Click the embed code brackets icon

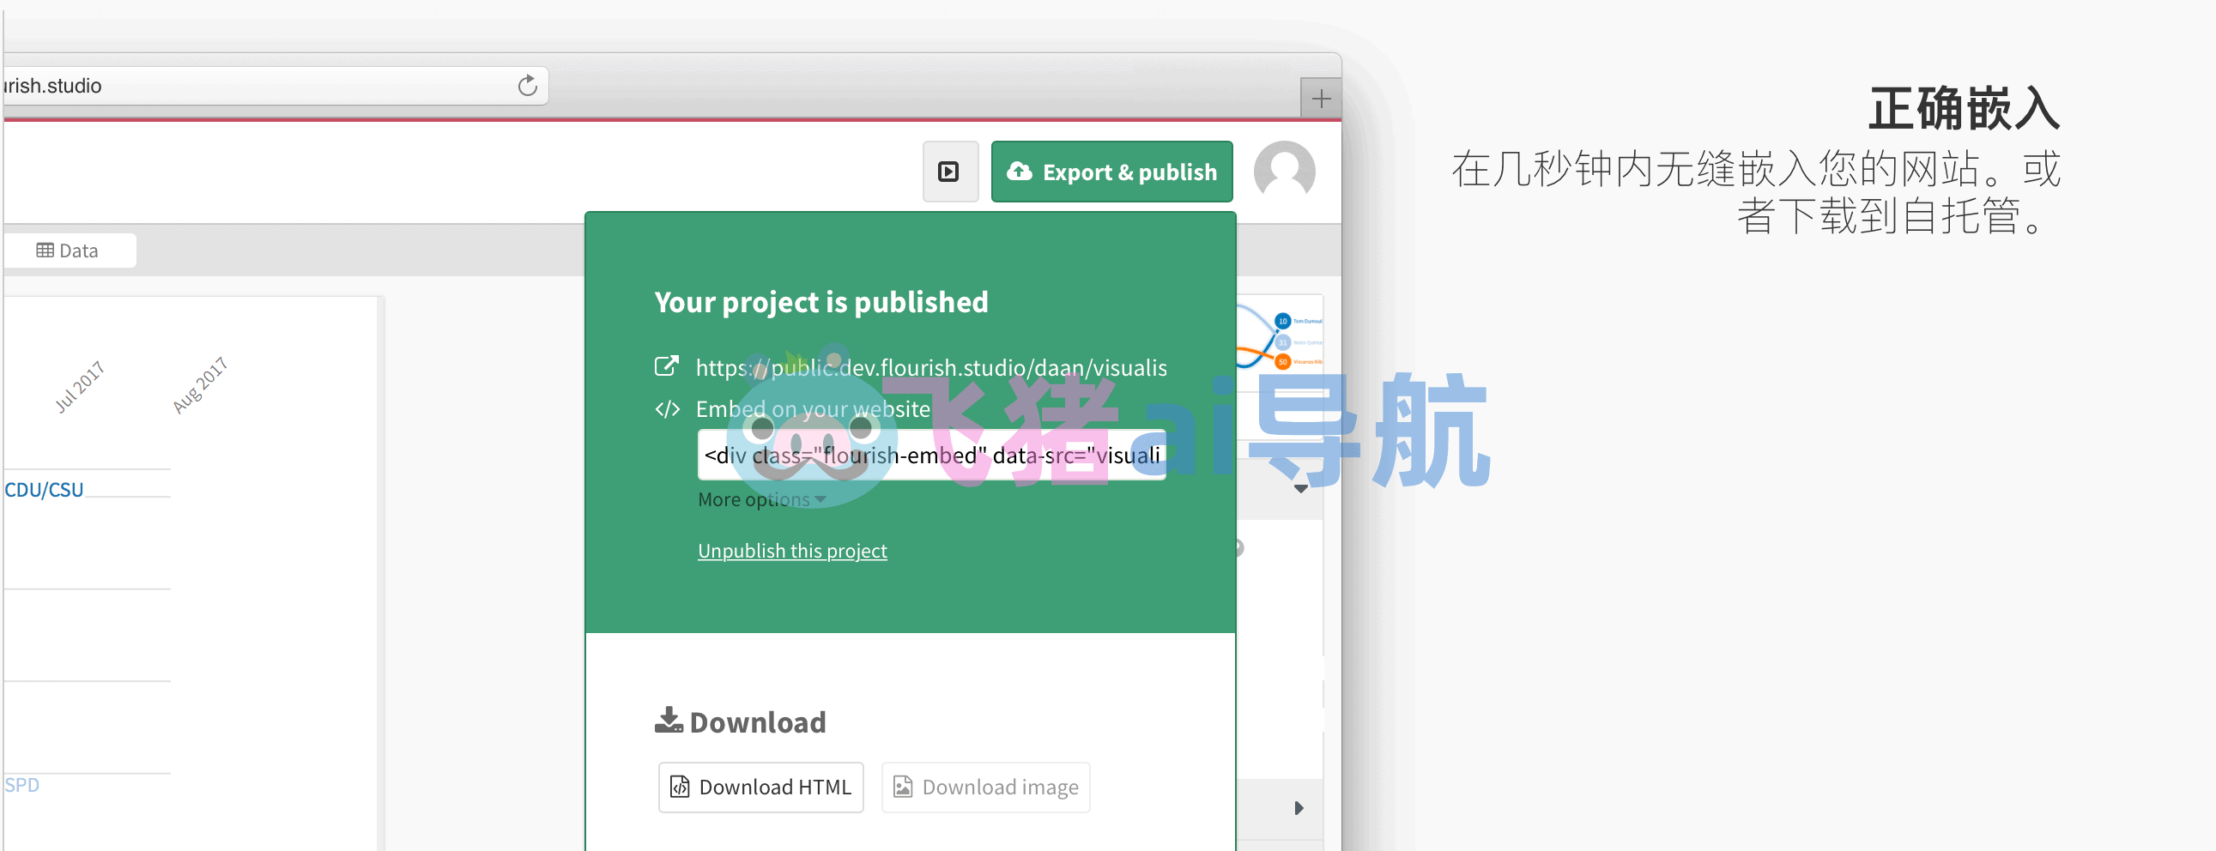[668, 409]
